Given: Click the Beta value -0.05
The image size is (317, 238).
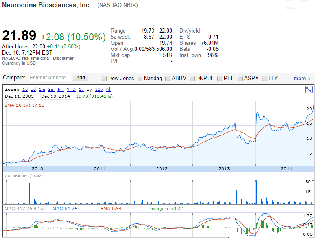Looking at the screenshot, I should [212, 49].
